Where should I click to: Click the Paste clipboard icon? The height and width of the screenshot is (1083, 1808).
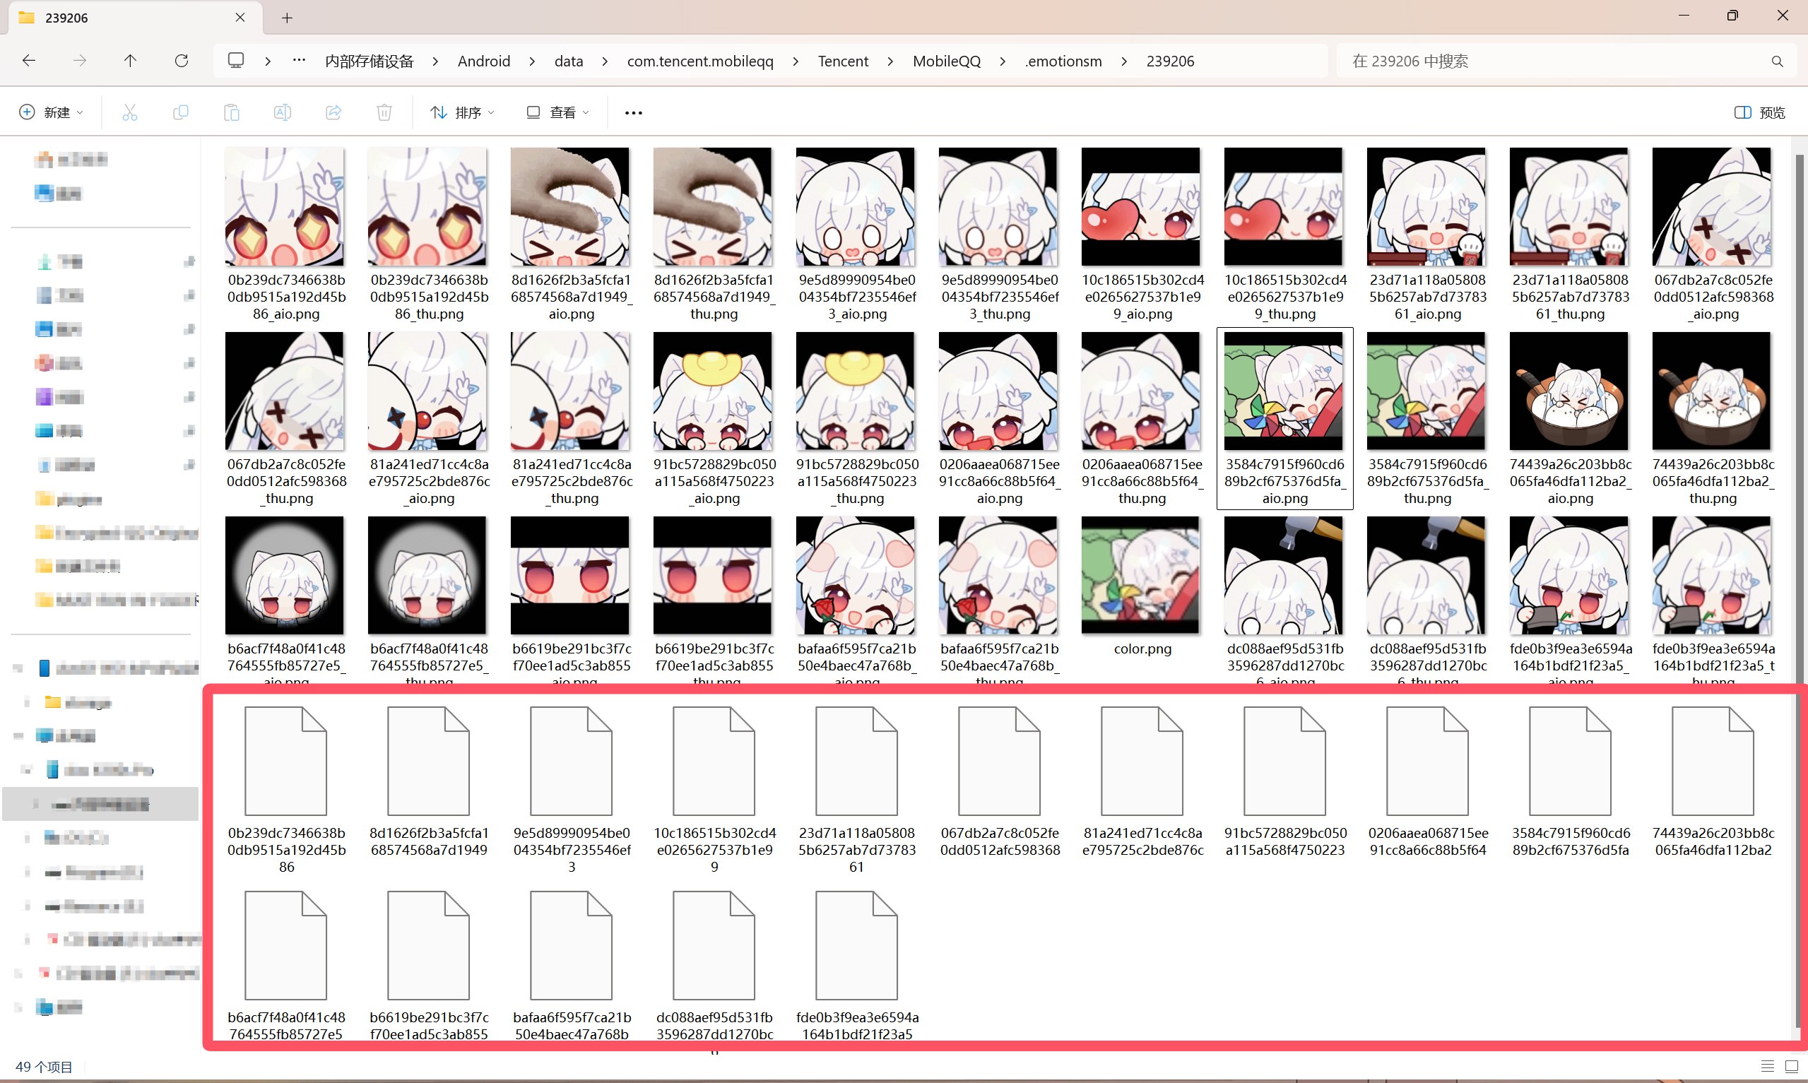(x=231, y=112)
